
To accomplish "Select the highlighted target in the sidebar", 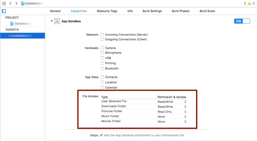I will point(22,36).
